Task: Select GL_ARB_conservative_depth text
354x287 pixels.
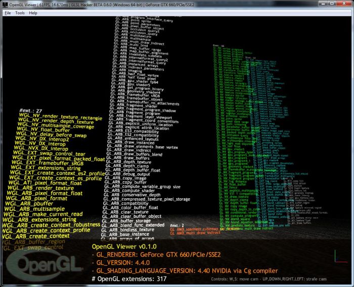Action: pyautogui.click(x=132, y=195)
